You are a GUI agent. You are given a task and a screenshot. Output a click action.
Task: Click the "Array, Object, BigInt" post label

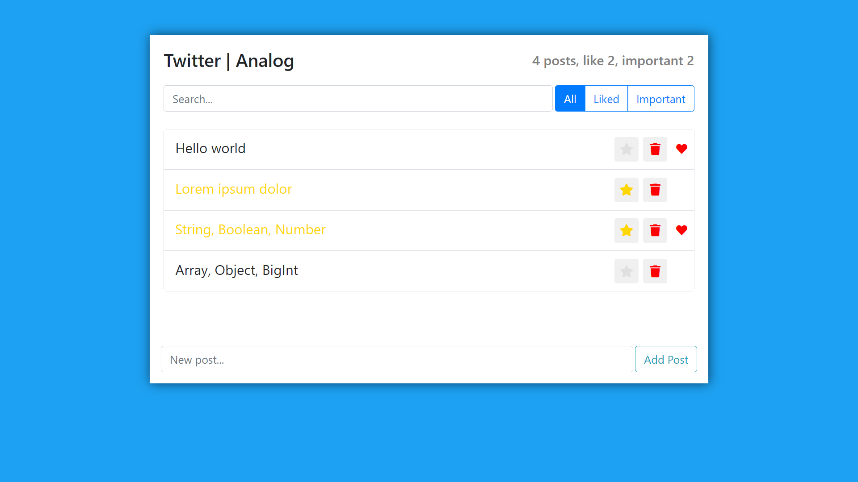[236, 270]
